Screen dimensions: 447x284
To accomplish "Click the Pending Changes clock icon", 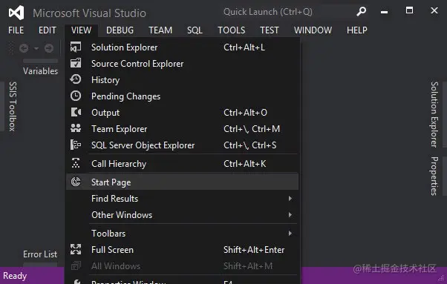I will (76, 96).
